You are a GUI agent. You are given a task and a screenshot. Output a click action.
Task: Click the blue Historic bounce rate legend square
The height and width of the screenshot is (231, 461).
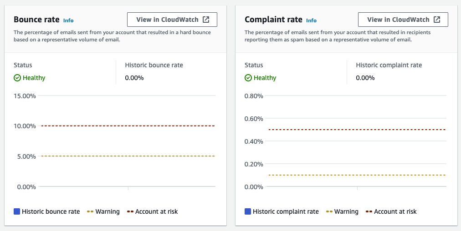tap(17, 211)
